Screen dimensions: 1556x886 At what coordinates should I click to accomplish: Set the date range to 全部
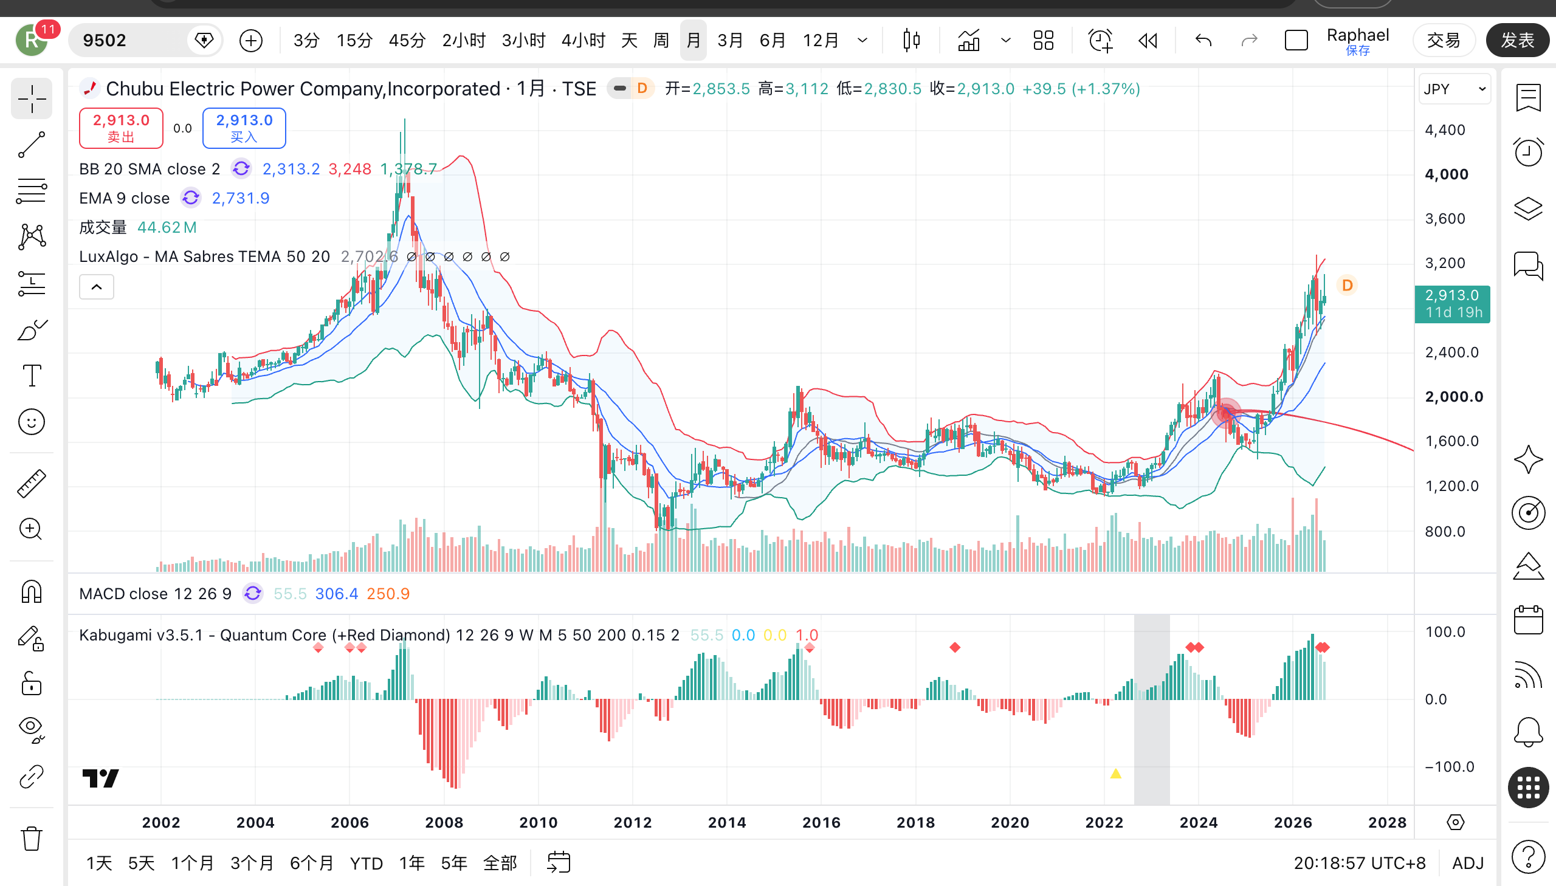pyautogui.click(x=500, y=863)
